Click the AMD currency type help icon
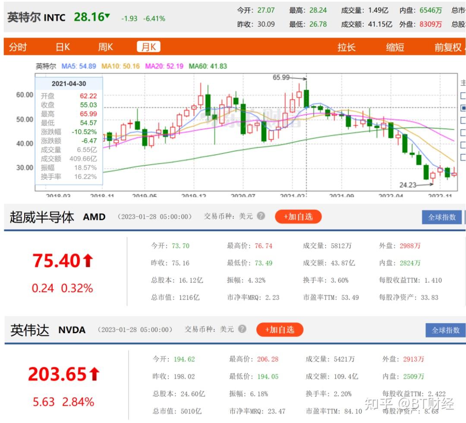This screenshot has height=423, width=466. tap(261, 215)
